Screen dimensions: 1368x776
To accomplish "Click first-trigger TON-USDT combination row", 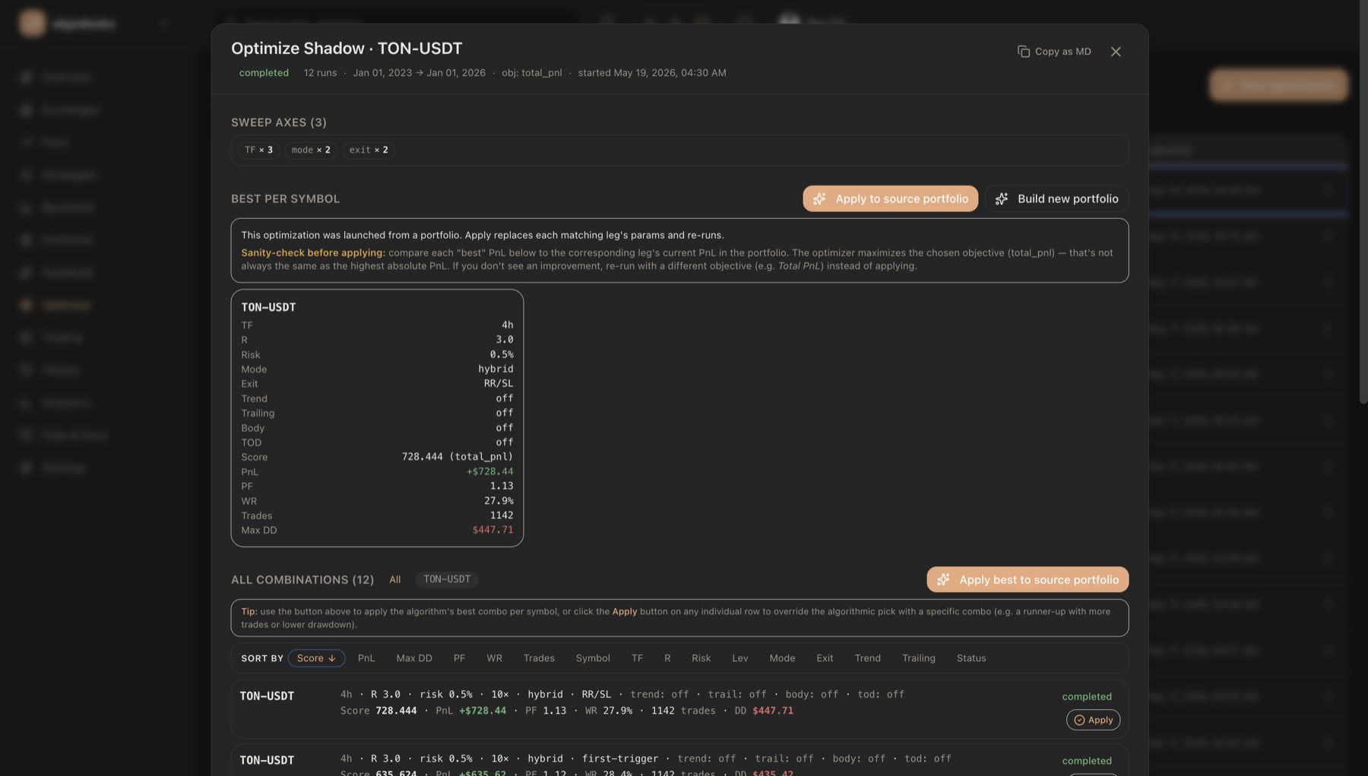I will 679,761.
